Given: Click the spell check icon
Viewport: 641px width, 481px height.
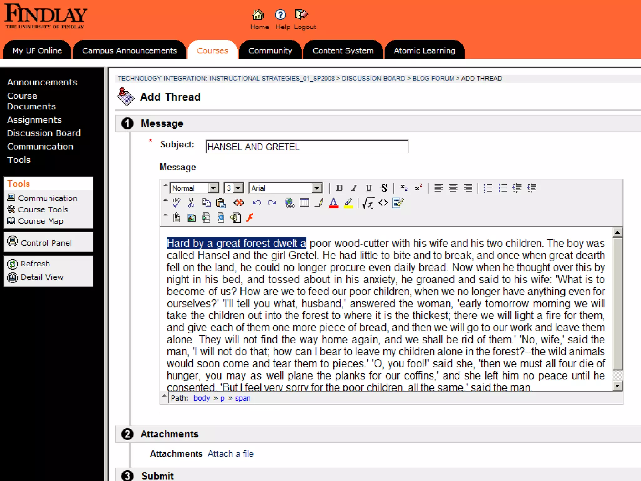Looking at the screenshot, I should [177, 203].
